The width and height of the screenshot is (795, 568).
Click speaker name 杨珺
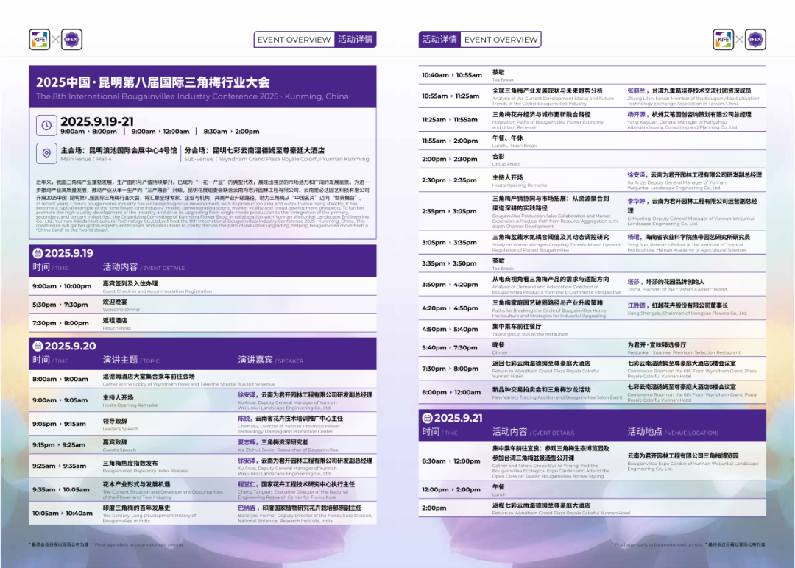coord(633,237)
